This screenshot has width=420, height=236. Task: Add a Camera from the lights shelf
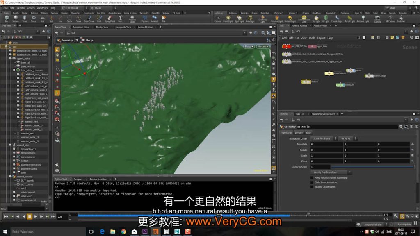(217, 19)
